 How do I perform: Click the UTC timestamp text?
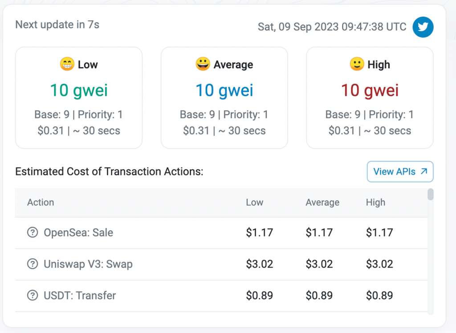coord(332,27)
